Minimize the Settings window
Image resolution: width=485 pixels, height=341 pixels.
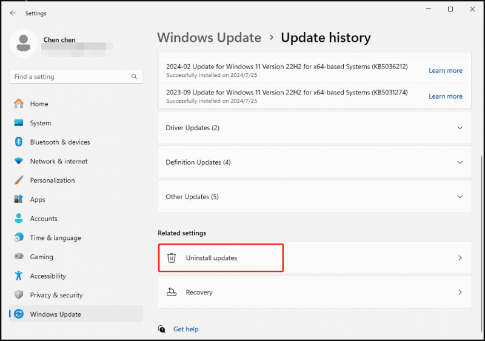[429, 9]
